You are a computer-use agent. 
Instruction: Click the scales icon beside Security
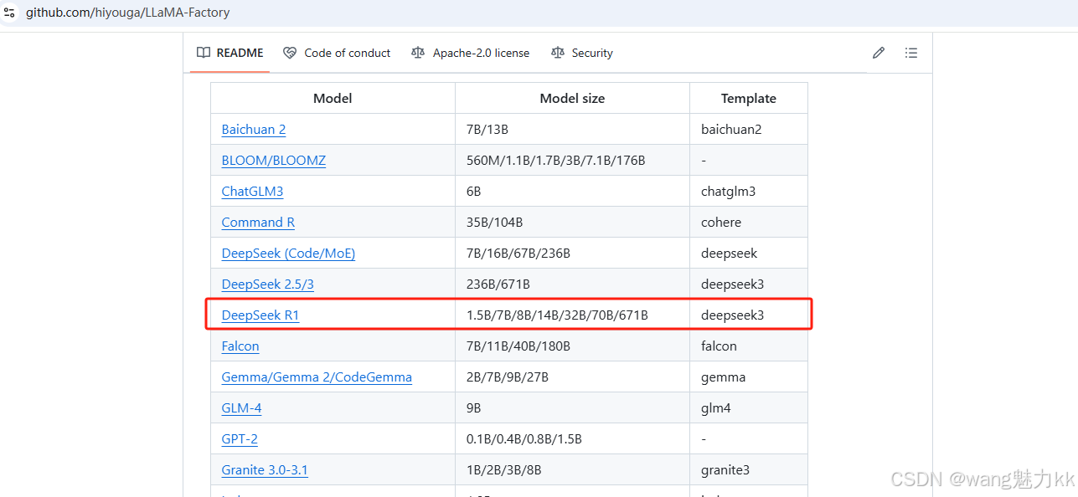[558, 53]
